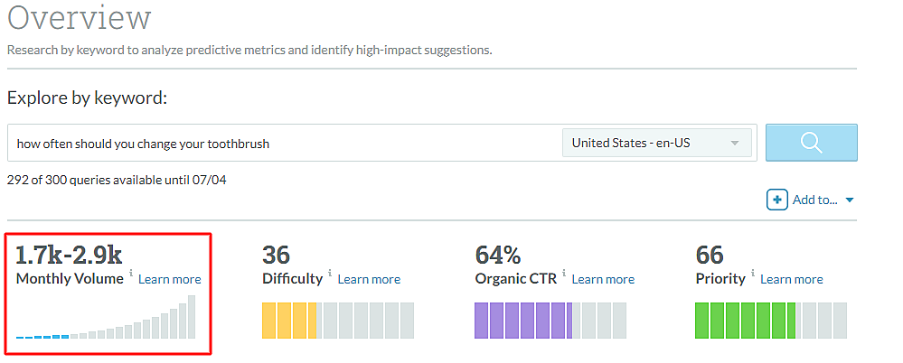Open the United States - en-US dropdown
Viewport: 903px width, 363px height.
click(656, 143)
